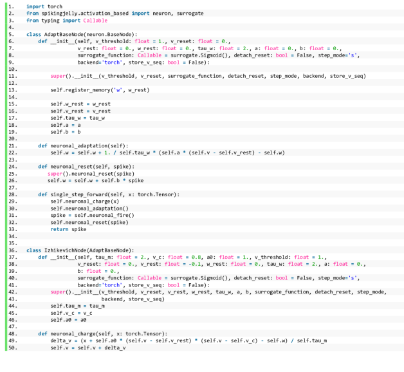Click line number 36 in the gutter
Image resolution: width=404 pixels, height=372 pixels.
(11, 250)
